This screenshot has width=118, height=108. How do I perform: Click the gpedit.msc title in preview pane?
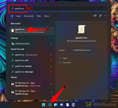click(81, 38)
